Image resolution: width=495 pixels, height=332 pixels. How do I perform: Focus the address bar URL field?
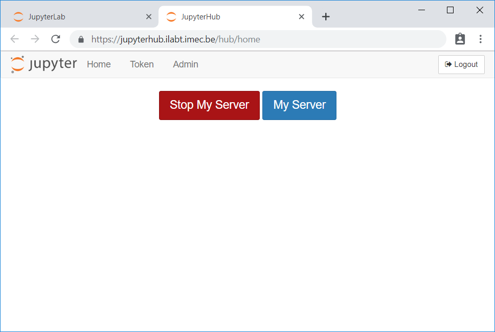[258, 39]
